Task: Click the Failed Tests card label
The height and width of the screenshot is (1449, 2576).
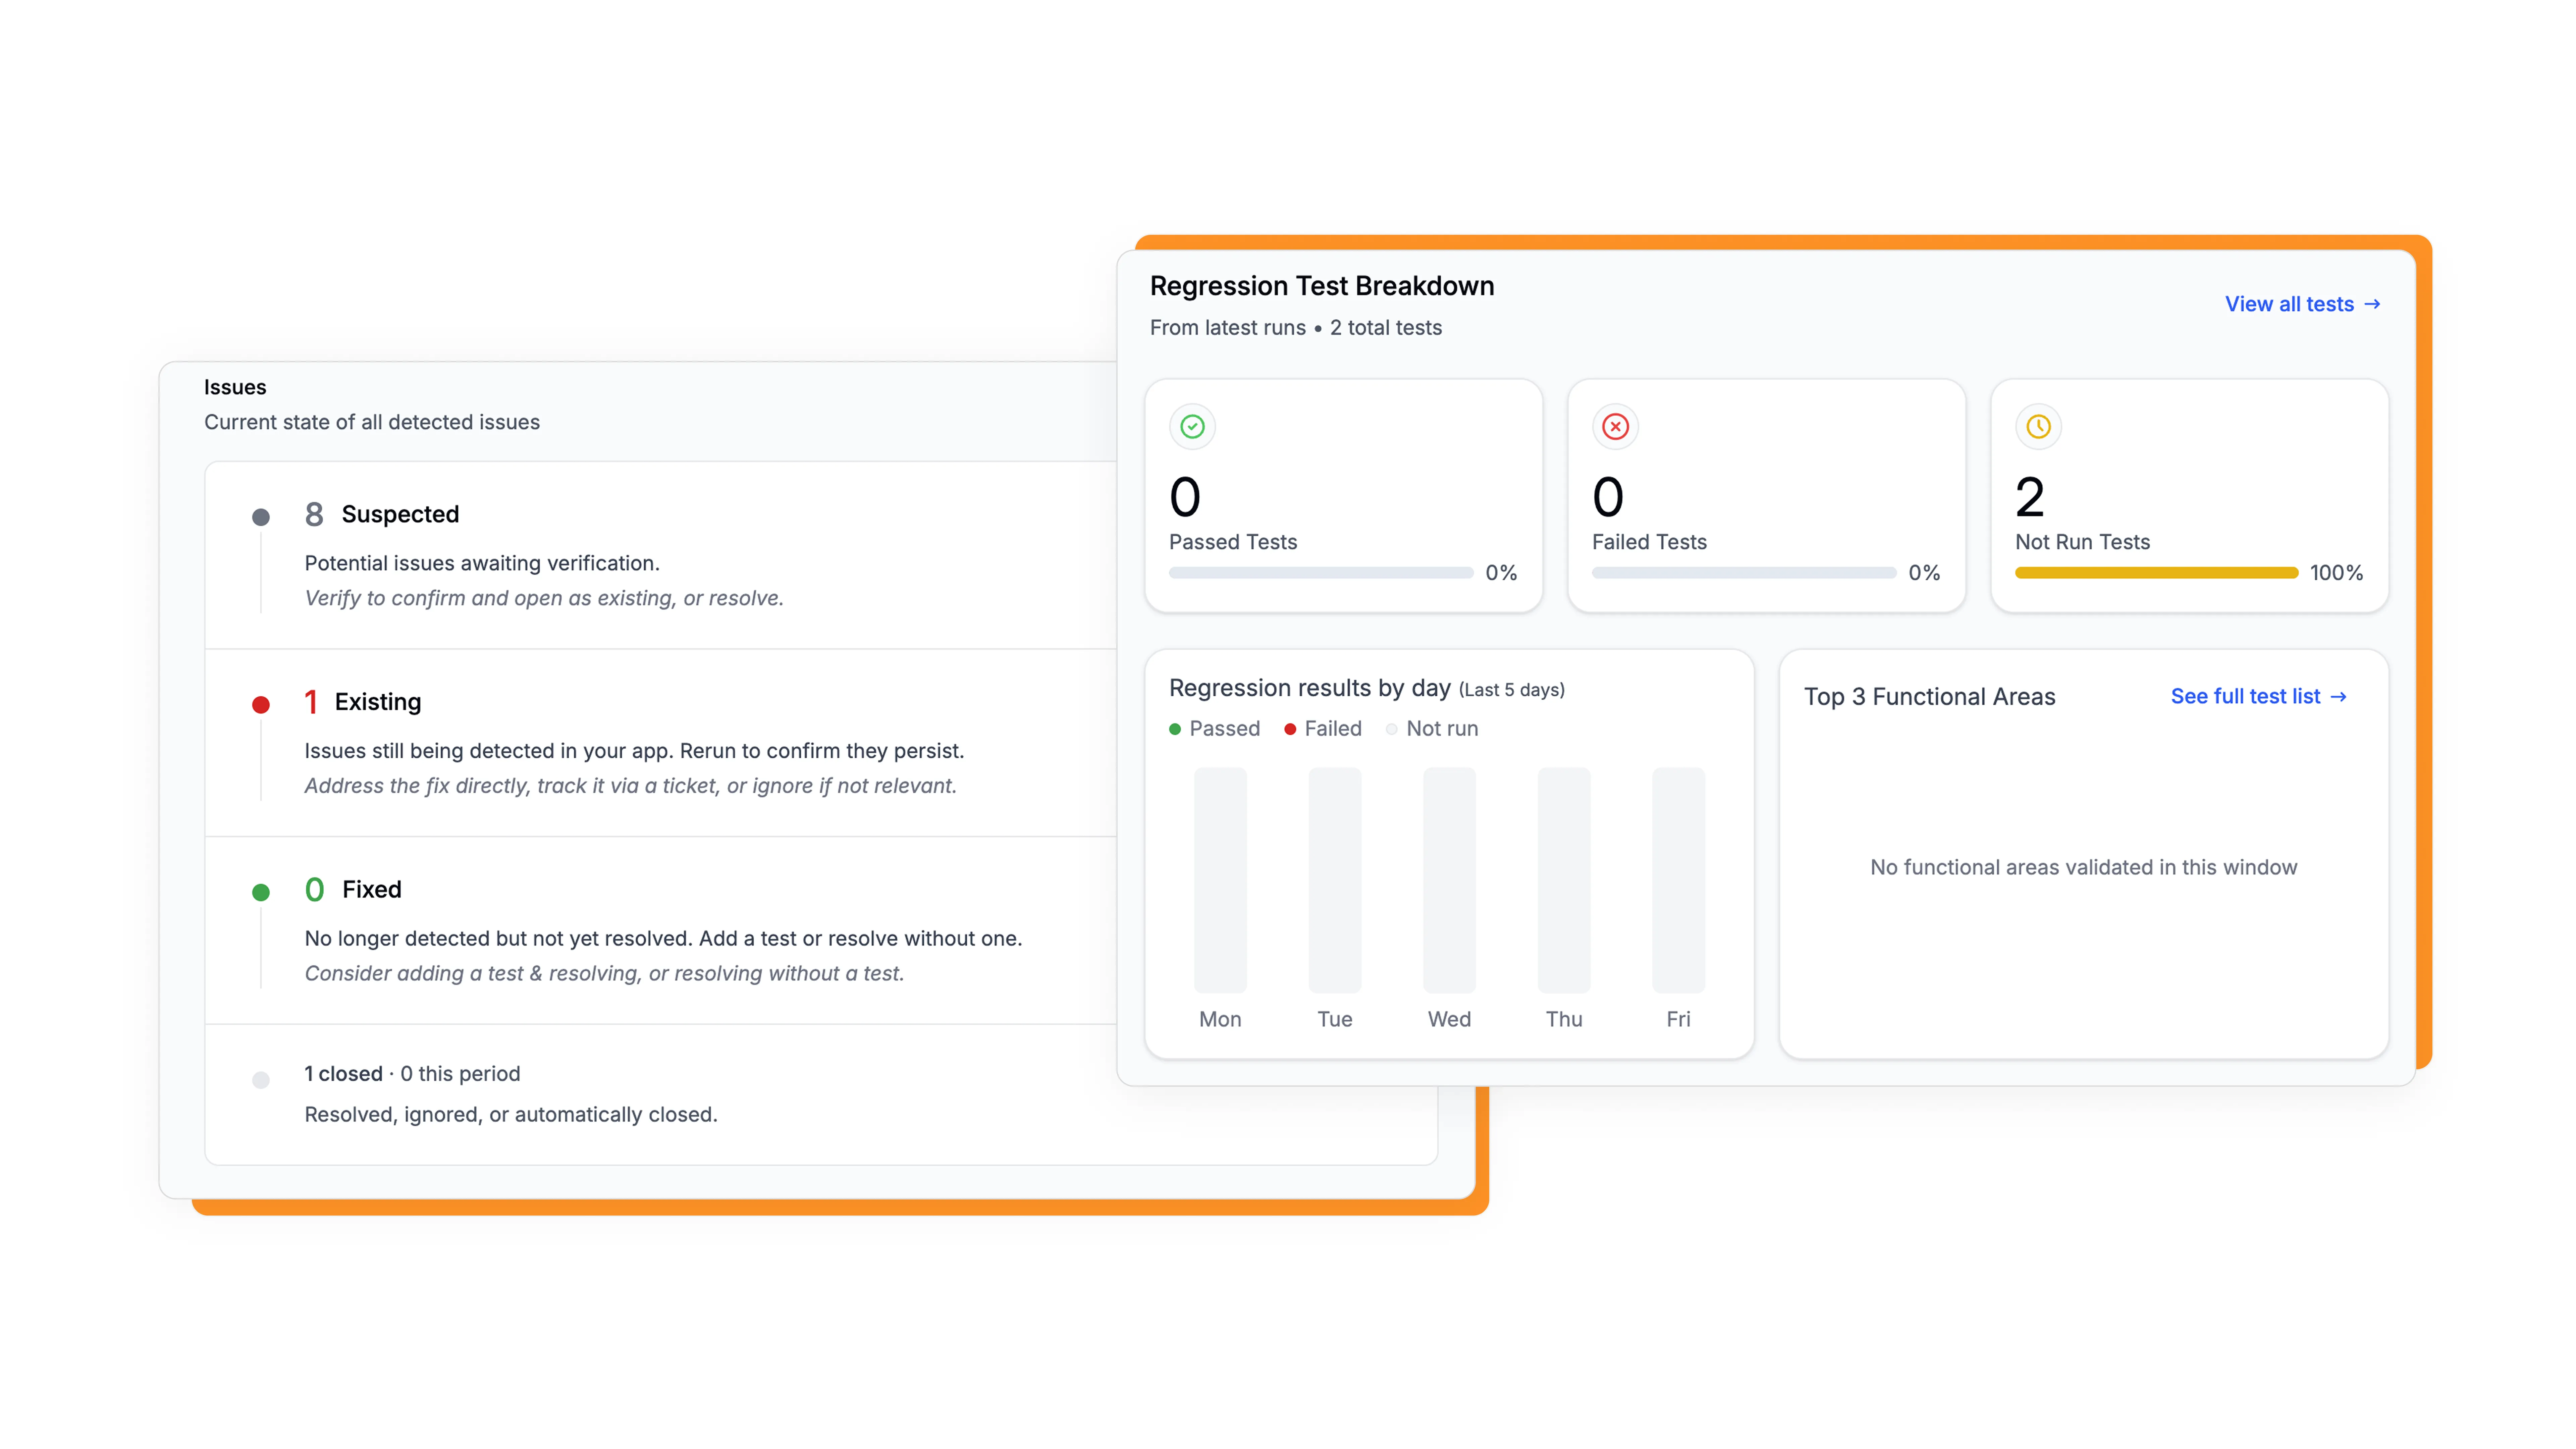Action: [x=1649, y=542]
